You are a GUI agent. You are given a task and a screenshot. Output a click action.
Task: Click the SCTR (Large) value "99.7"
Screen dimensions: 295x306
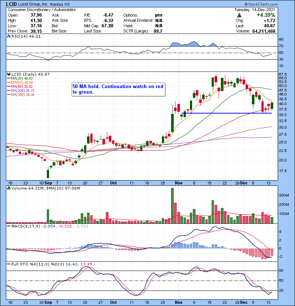click(x=158, y=31)
